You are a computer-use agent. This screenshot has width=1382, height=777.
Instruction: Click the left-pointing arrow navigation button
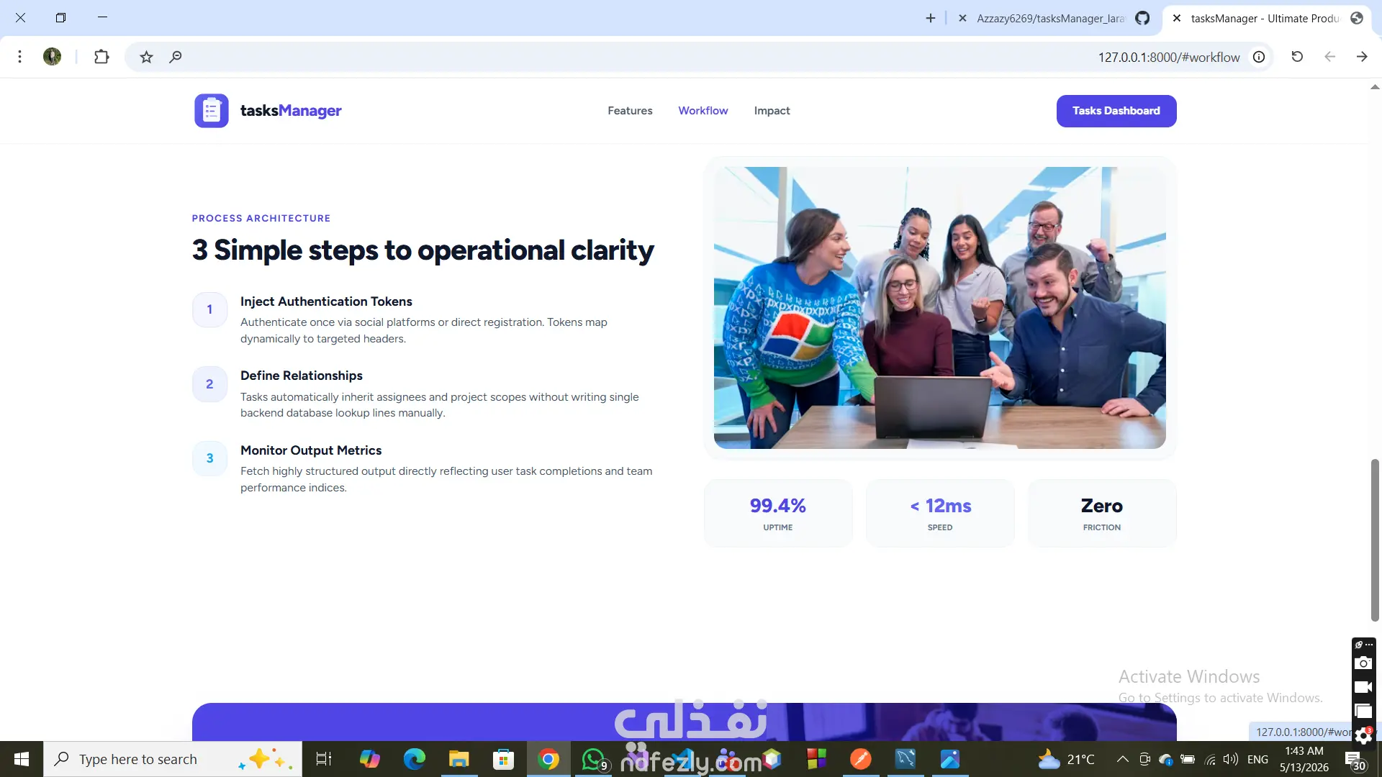point(1329,57)
